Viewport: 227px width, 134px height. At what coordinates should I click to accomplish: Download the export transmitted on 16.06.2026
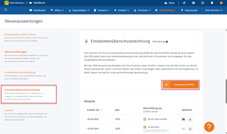pyautogui.click(x=190, y=129)
